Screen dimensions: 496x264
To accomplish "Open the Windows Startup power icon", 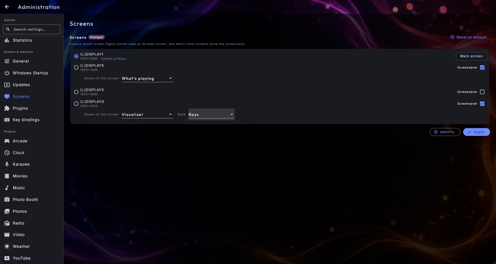I will click(7, 73).
